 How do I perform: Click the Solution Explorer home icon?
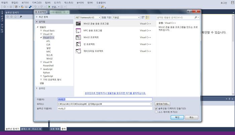15,17
